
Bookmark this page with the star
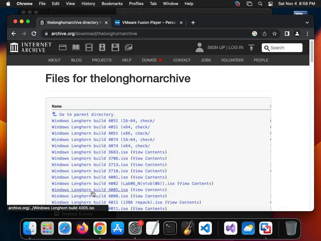click(275, 34)
